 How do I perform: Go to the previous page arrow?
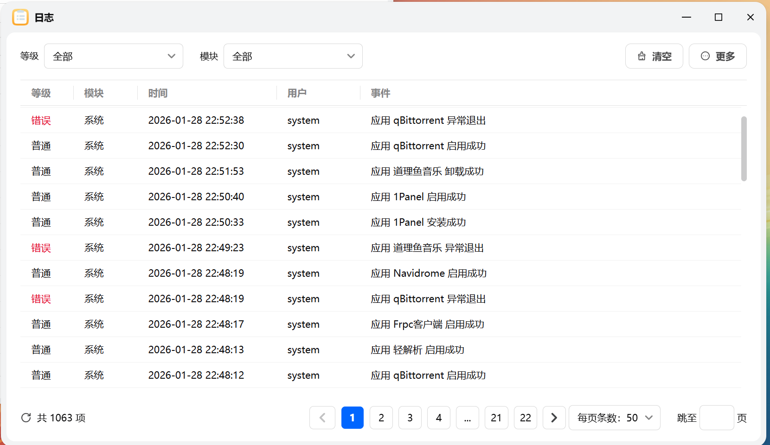click(x=322, y=418)
